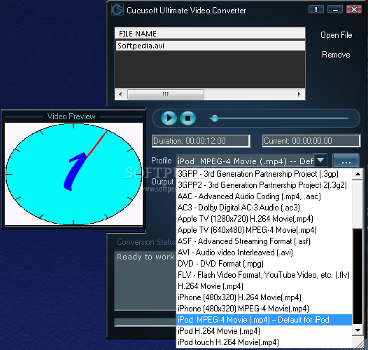Pick Apple TV (640x480) MPEG-4 Movie
This screenshot has height=350, width=368.
pos(264,230)
